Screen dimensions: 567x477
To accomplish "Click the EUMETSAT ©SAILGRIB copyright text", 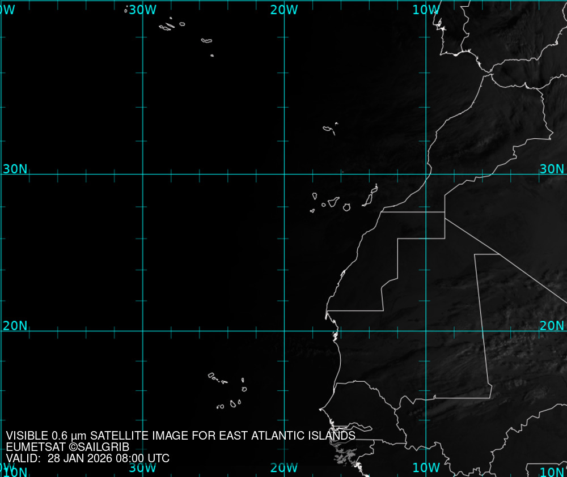I will coord(67,447).
